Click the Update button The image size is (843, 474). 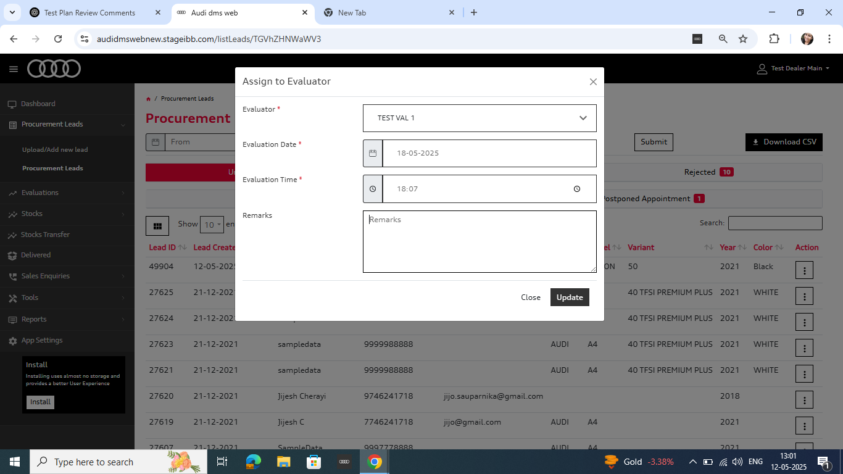570,297
